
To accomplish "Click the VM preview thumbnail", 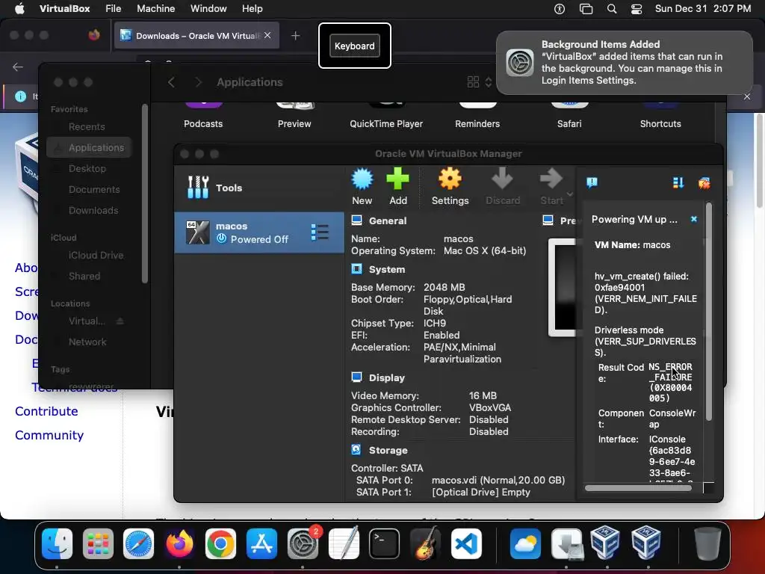I will pyautogui.click(x=563, y=288).
